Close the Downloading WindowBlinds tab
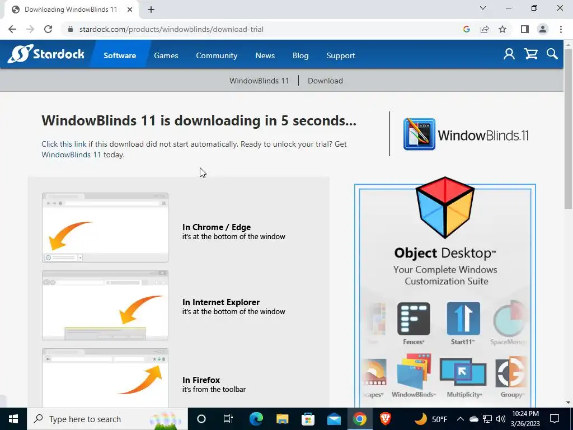Screen dimensions: 573x430 pyautogui.click(x=130, y=10)
